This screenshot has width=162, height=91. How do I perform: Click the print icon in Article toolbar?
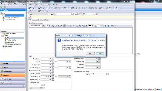pos(73,8)
